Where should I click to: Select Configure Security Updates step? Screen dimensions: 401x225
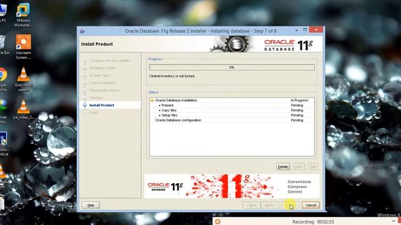pos(110,61)
